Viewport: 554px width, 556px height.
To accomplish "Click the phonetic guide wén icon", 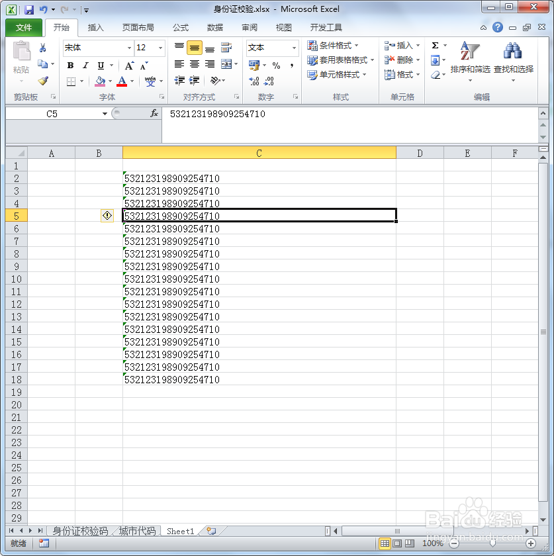I will [150, 81].
